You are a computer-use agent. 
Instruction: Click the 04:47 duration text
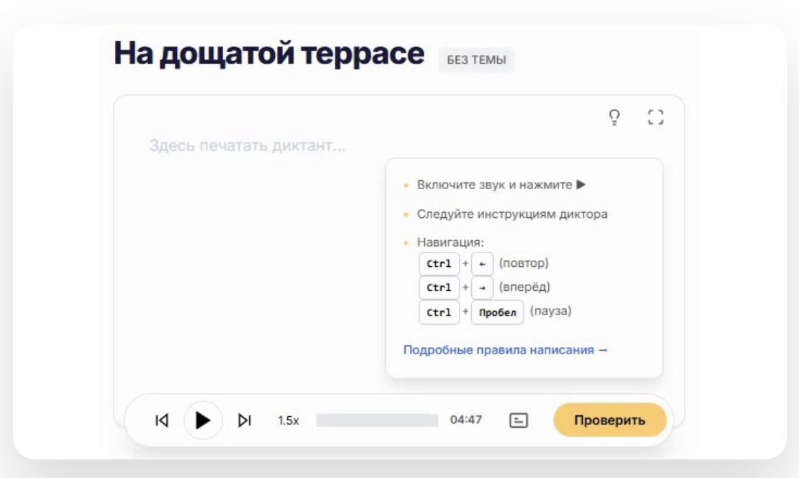466,420
